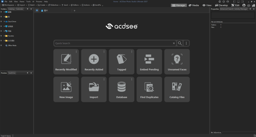Image resolution: width=256 pixels, height=137 pixels.
Task: Expand the Cloud Drives node
Action: [4, 21]
